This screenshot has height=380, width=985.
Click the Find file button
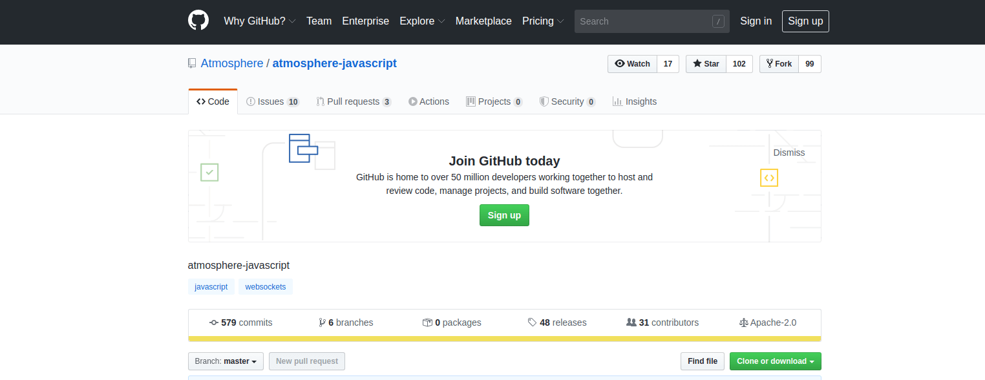pos(703,361)
